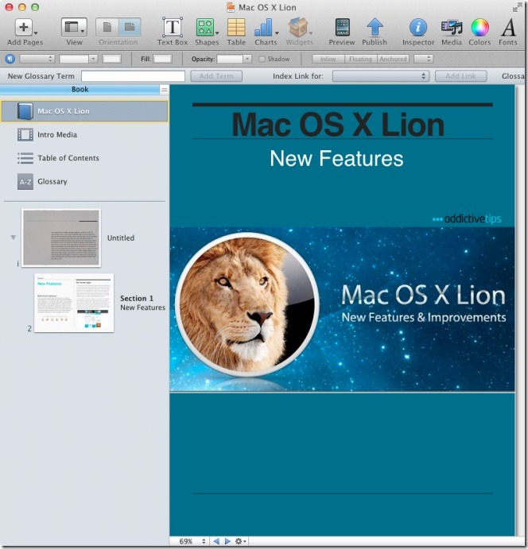Click the Book sidebar header tab
The width and height of the screenshot is (528, 549).
point(80,90)
